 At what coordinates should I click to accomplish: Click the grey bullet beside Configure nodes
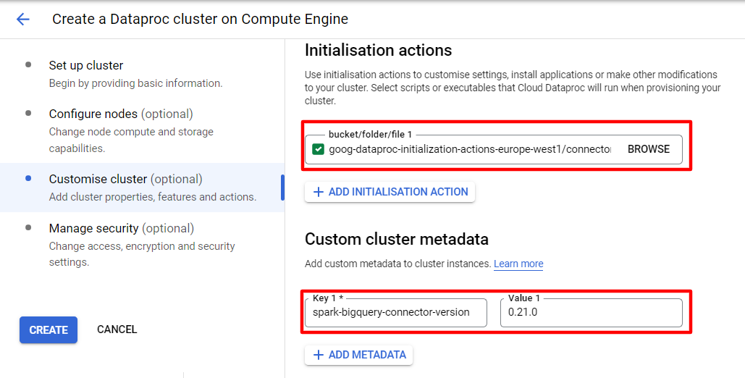tap(28, 113)
